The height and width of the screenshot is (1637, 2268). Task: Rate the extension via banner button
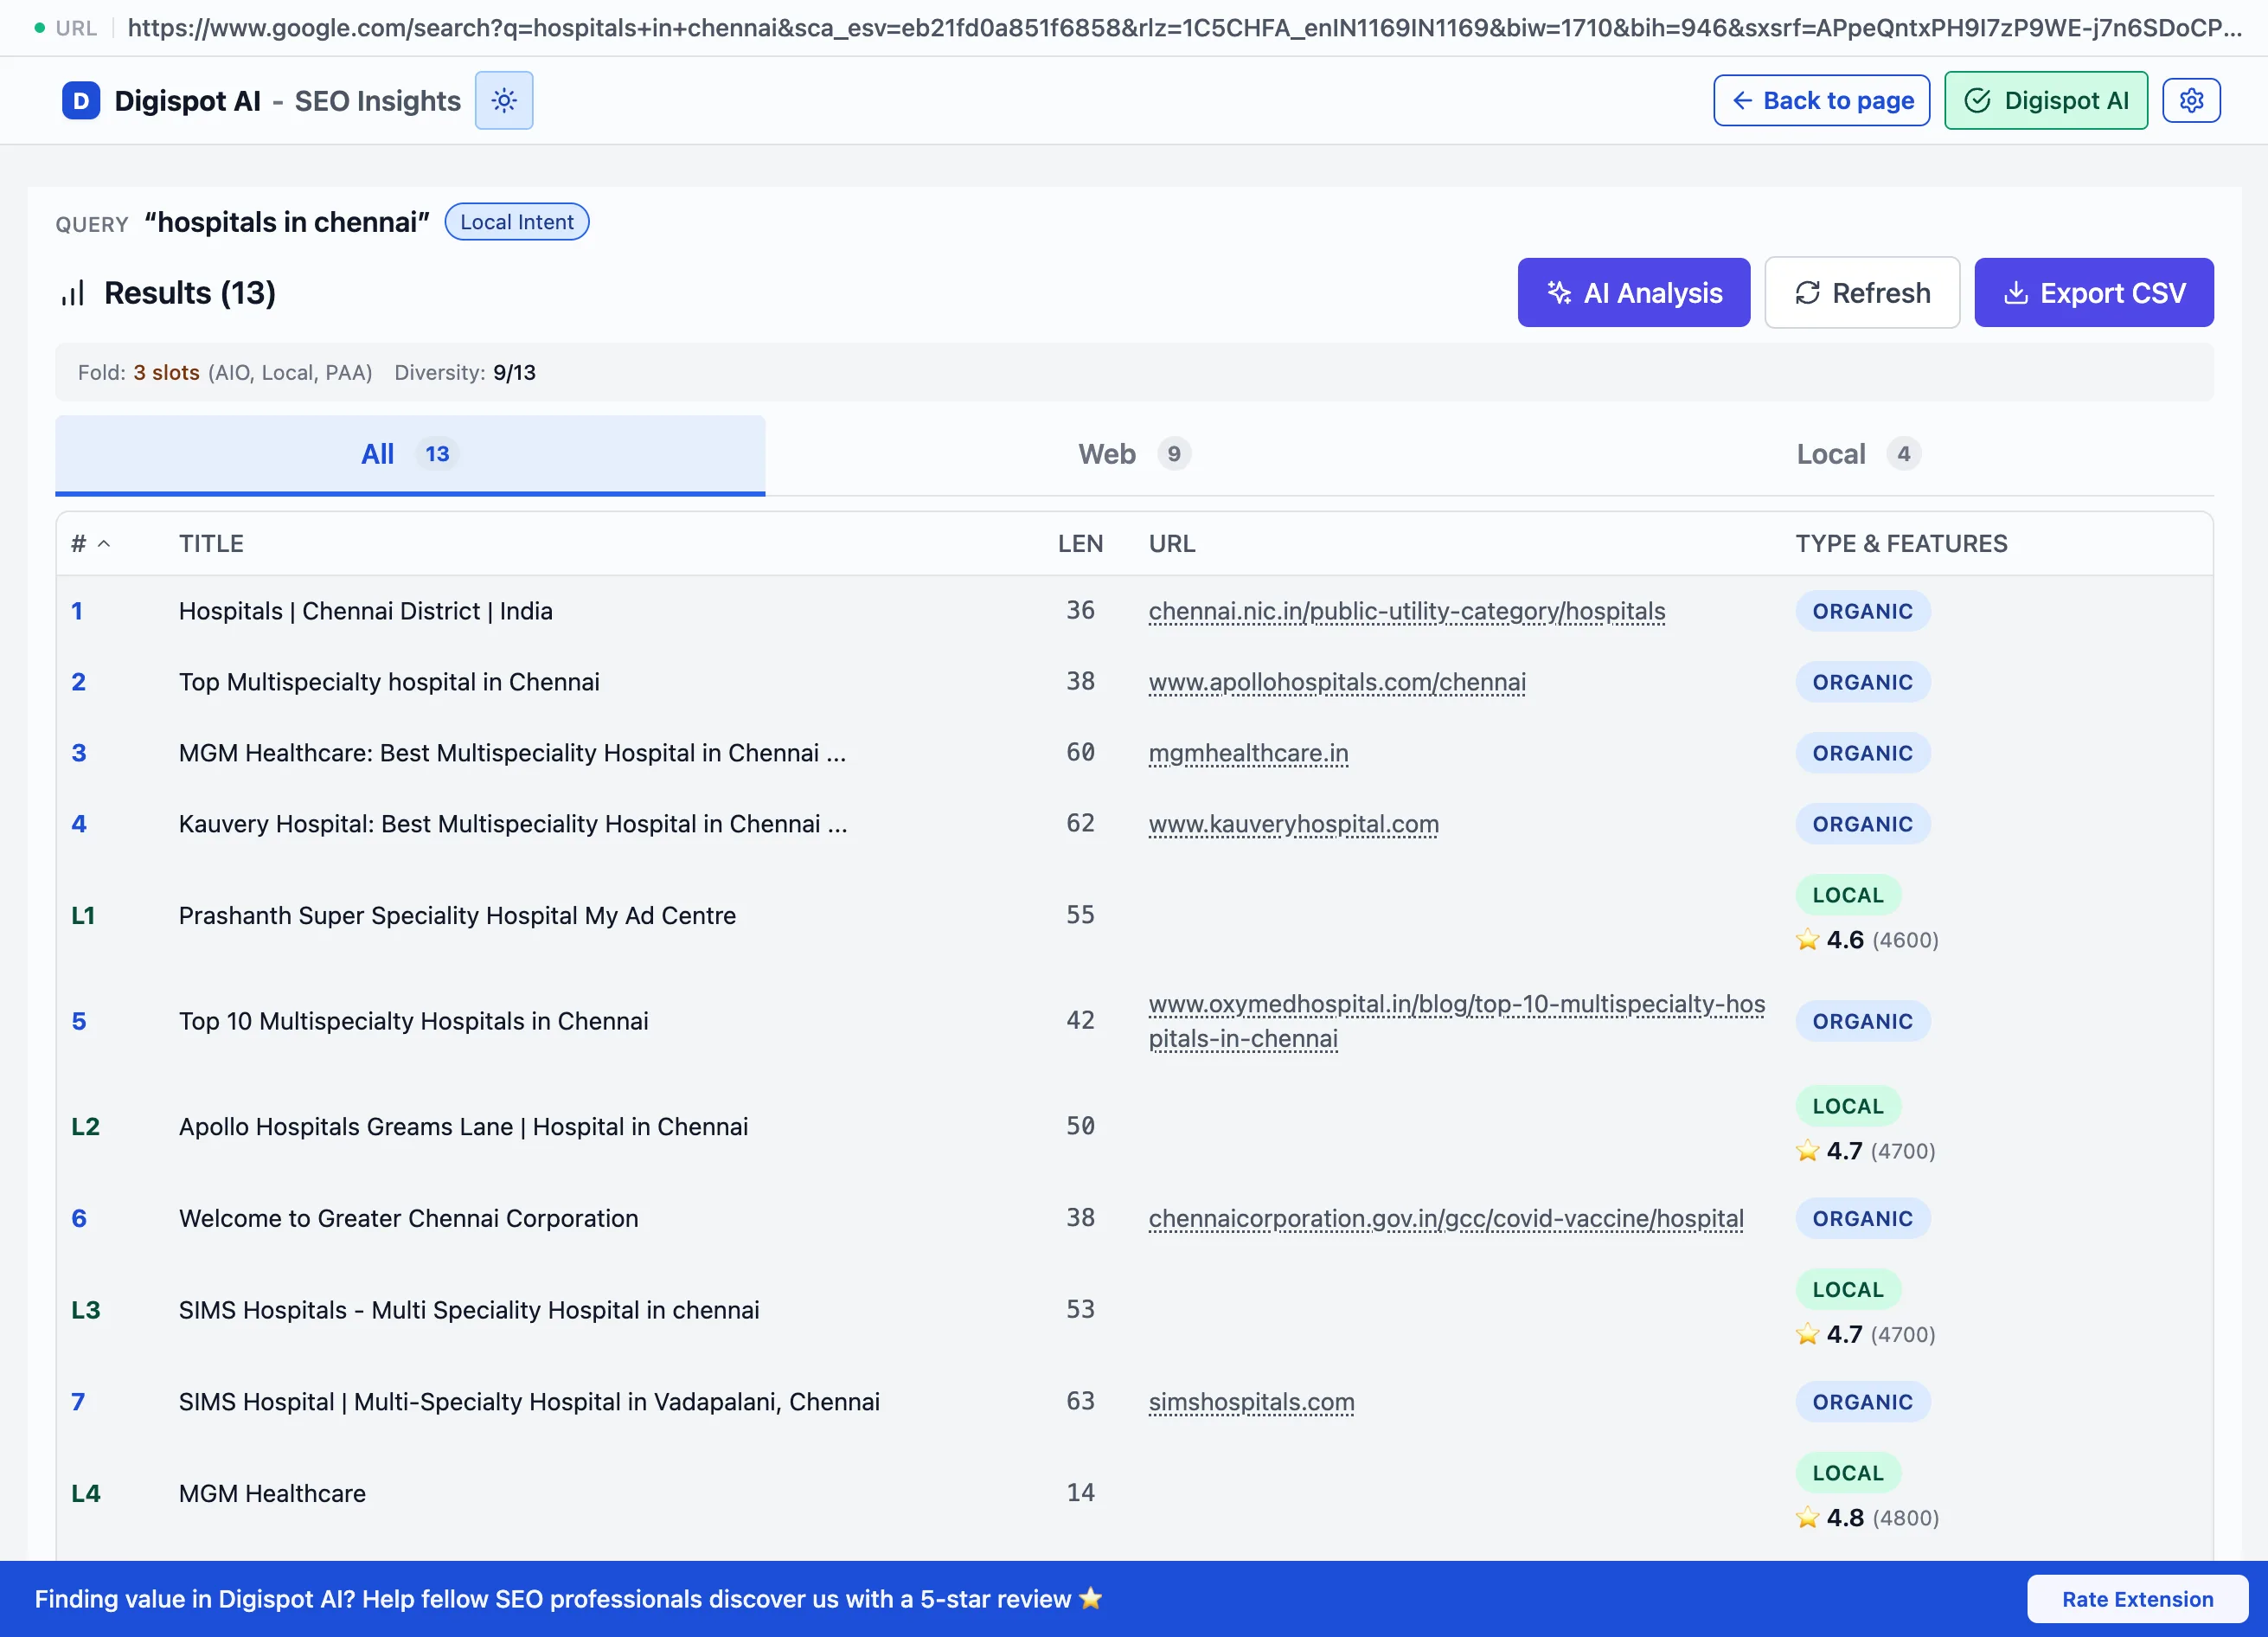2137,1599
